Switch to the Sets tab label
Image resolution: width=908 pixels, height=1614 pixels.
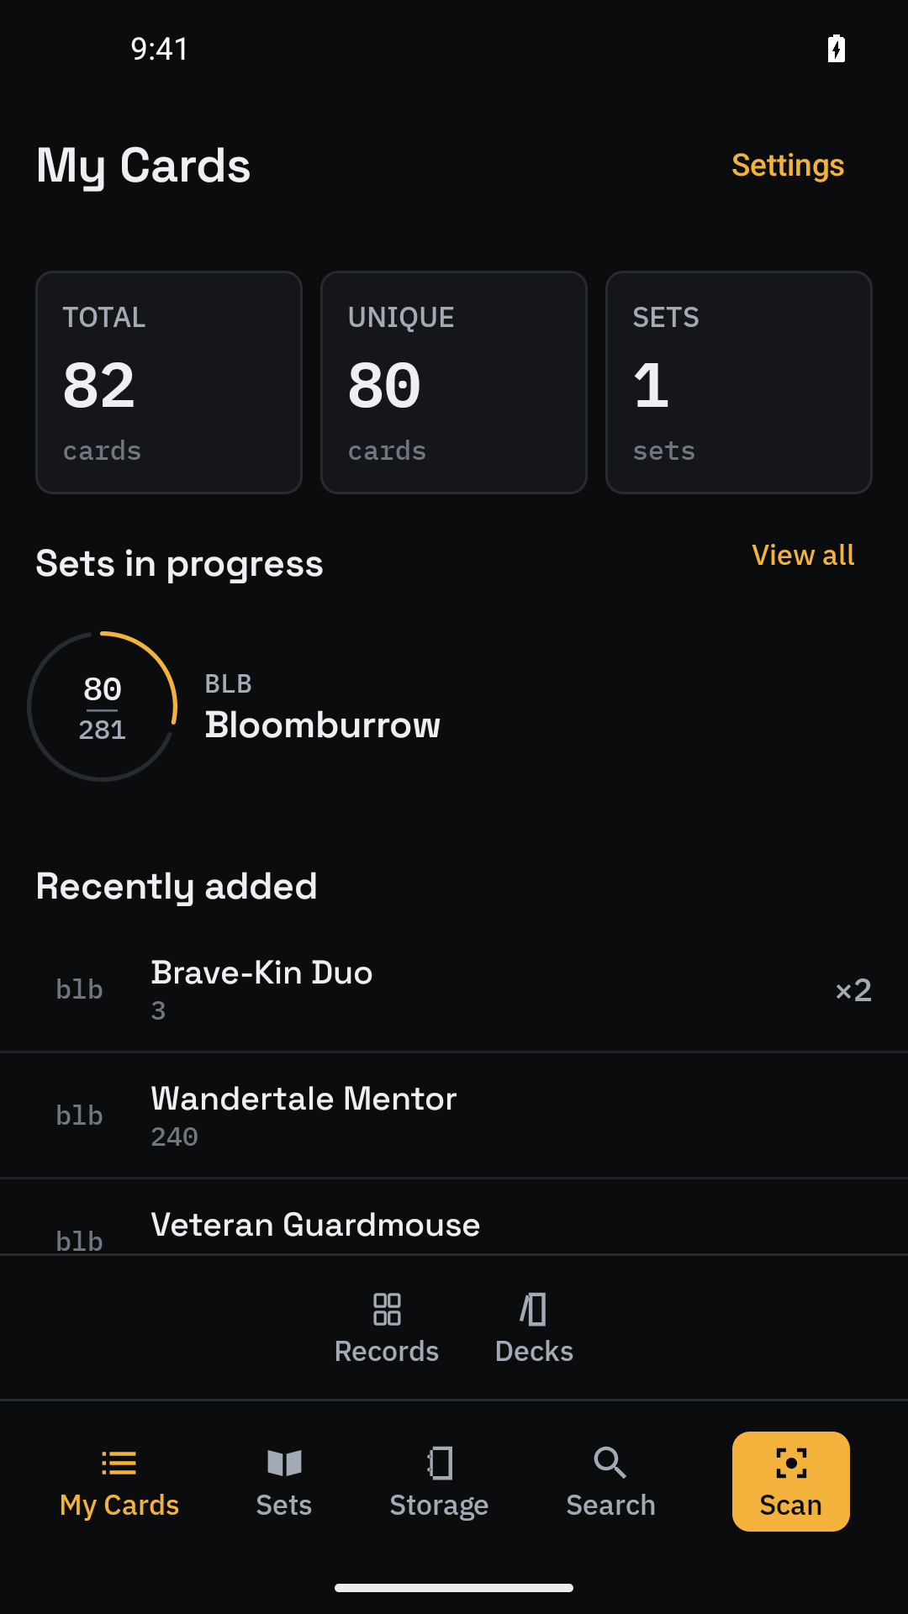[284, 1505]
